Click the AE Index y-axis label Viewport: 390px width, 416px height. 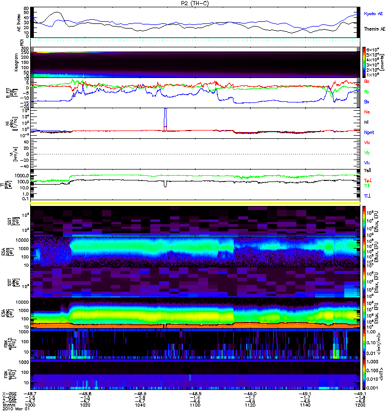click(x=19, y=23)
